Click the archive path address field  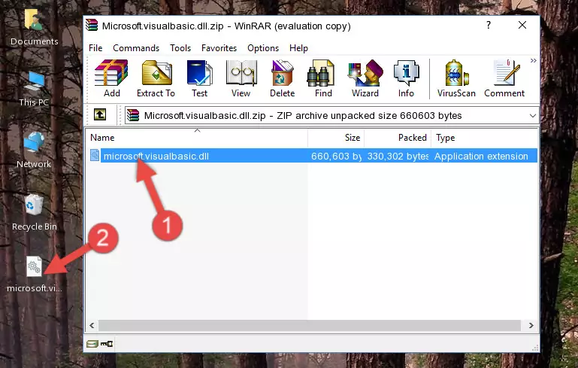pos(331,116)
